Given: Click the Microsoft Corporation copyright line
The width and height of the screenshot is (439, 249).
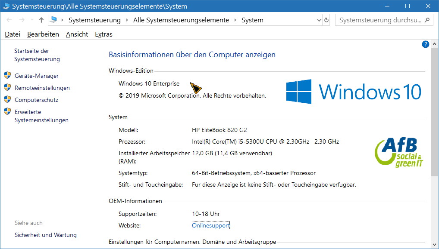Looking at the screenshot, I should coord(192,96).
